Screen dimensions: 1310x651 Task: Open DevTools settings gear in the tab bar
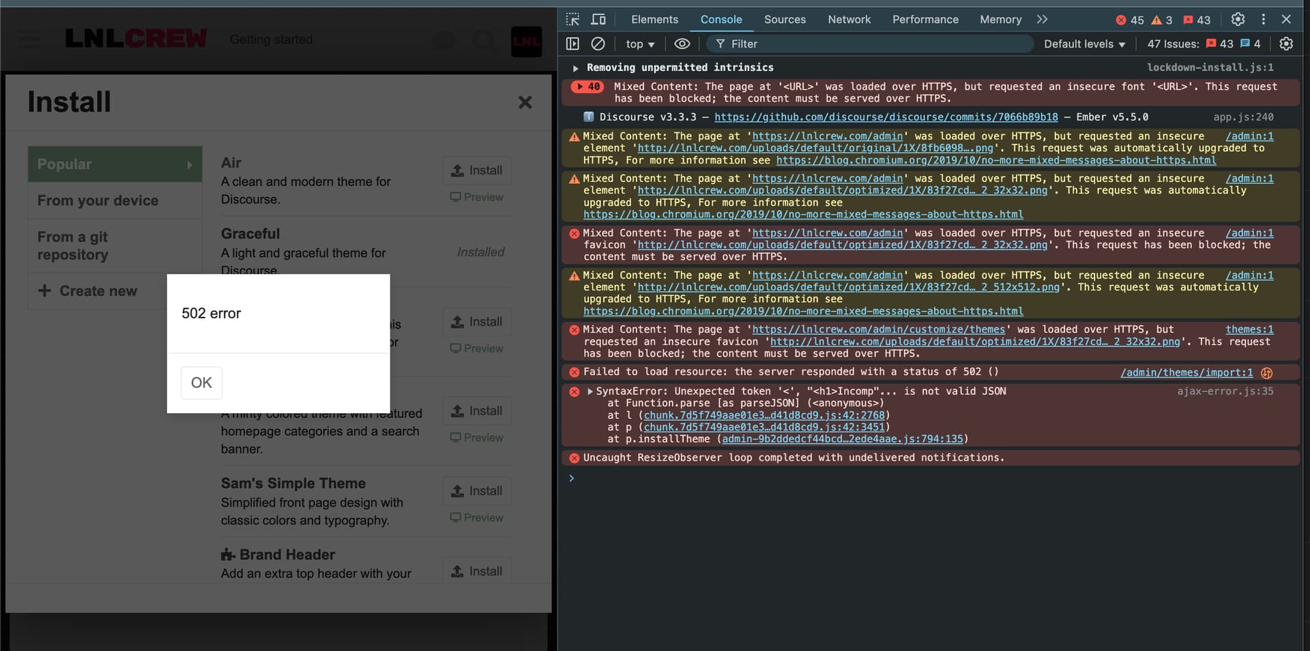[x=1238, y=19]
